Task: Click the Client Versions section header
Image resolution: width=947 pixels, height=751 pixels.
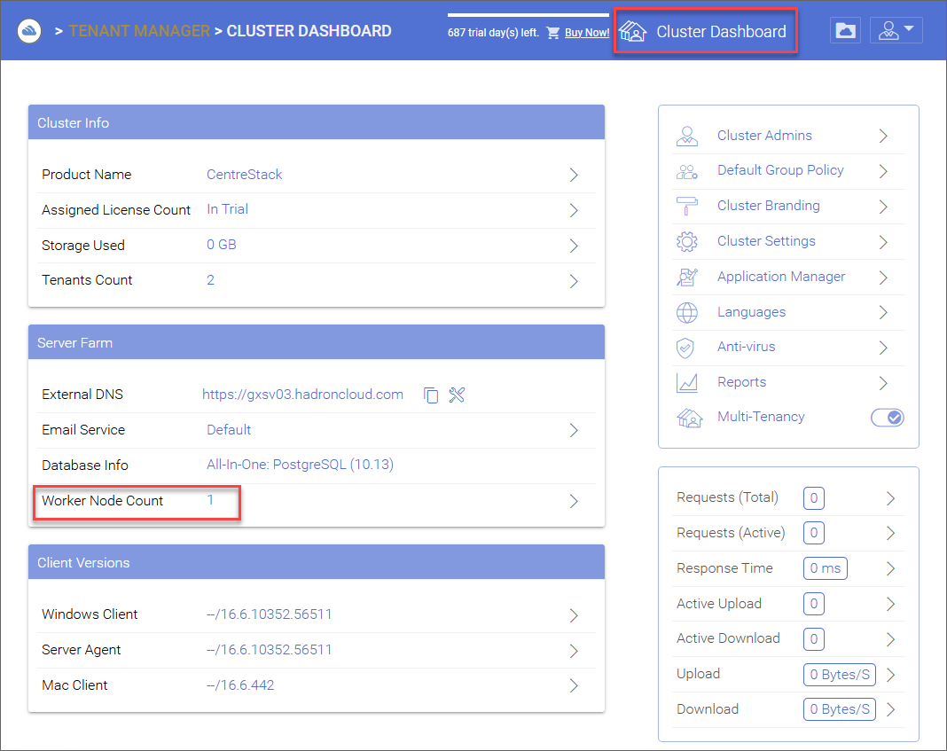Action: [x=317, y=562]
